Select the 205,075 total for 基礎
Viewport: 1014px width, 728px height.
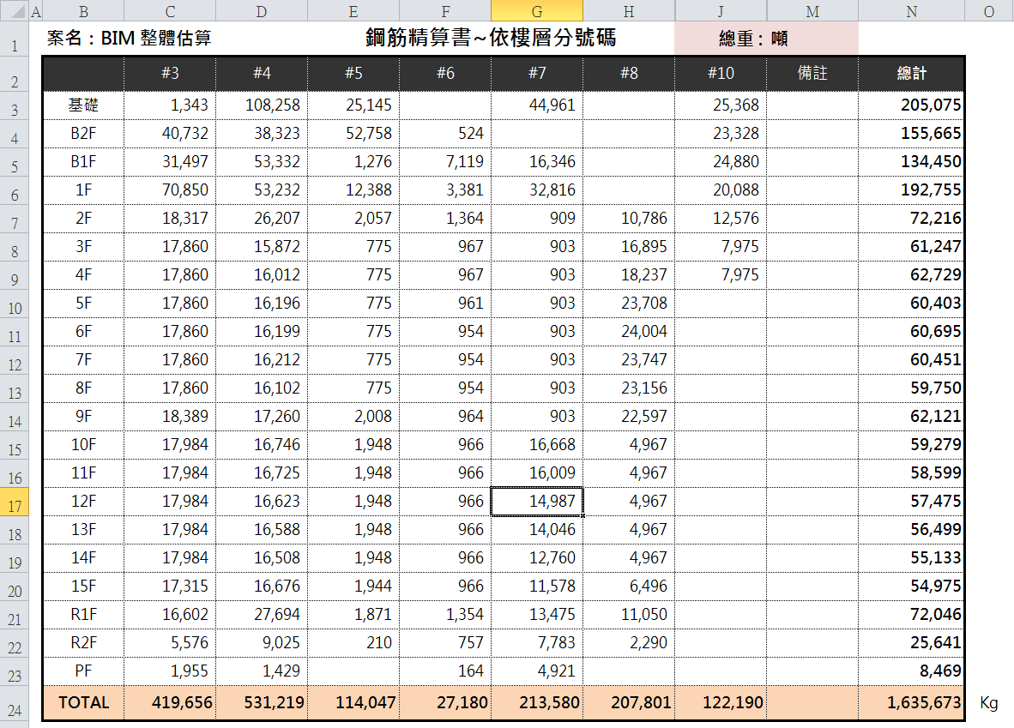(x=911, y=104)
